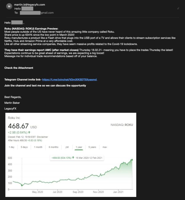Switch to the ytd range
Viewport: 185px width, 200px height.
coord(67,147)
